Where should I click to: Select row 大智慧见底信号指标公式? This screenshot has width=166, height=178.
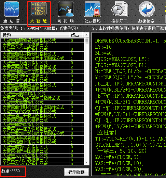tap(42, 120)
